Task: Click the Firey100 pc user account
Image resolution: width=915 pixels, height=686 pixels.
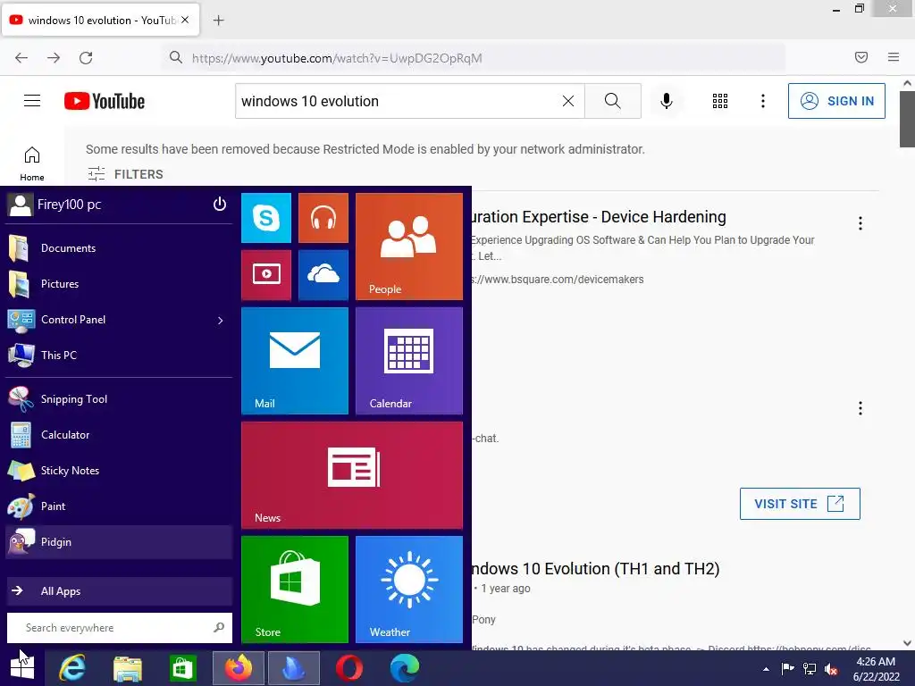Action: [55, 205]
